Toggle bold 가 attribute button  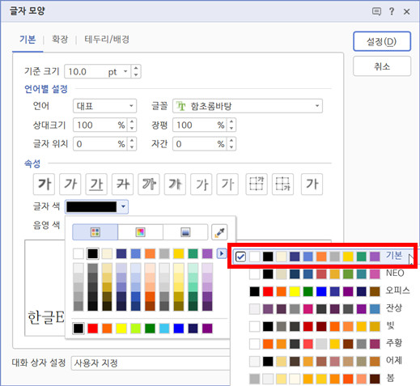[44, 185]
